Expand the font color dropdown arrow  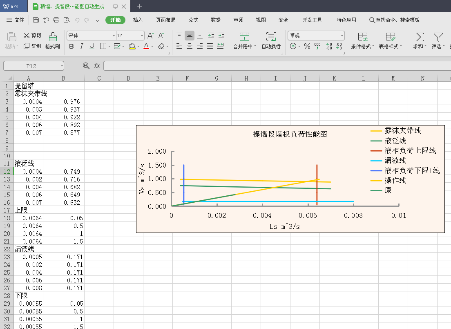click(152, 46)
